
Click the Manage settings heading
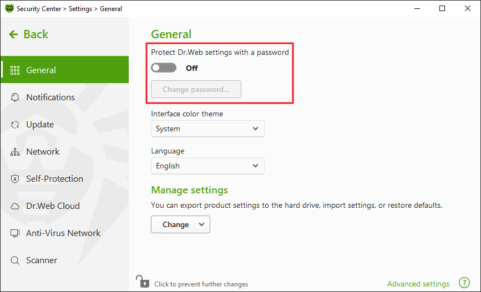pyautogui.click(x=189, y=190)
